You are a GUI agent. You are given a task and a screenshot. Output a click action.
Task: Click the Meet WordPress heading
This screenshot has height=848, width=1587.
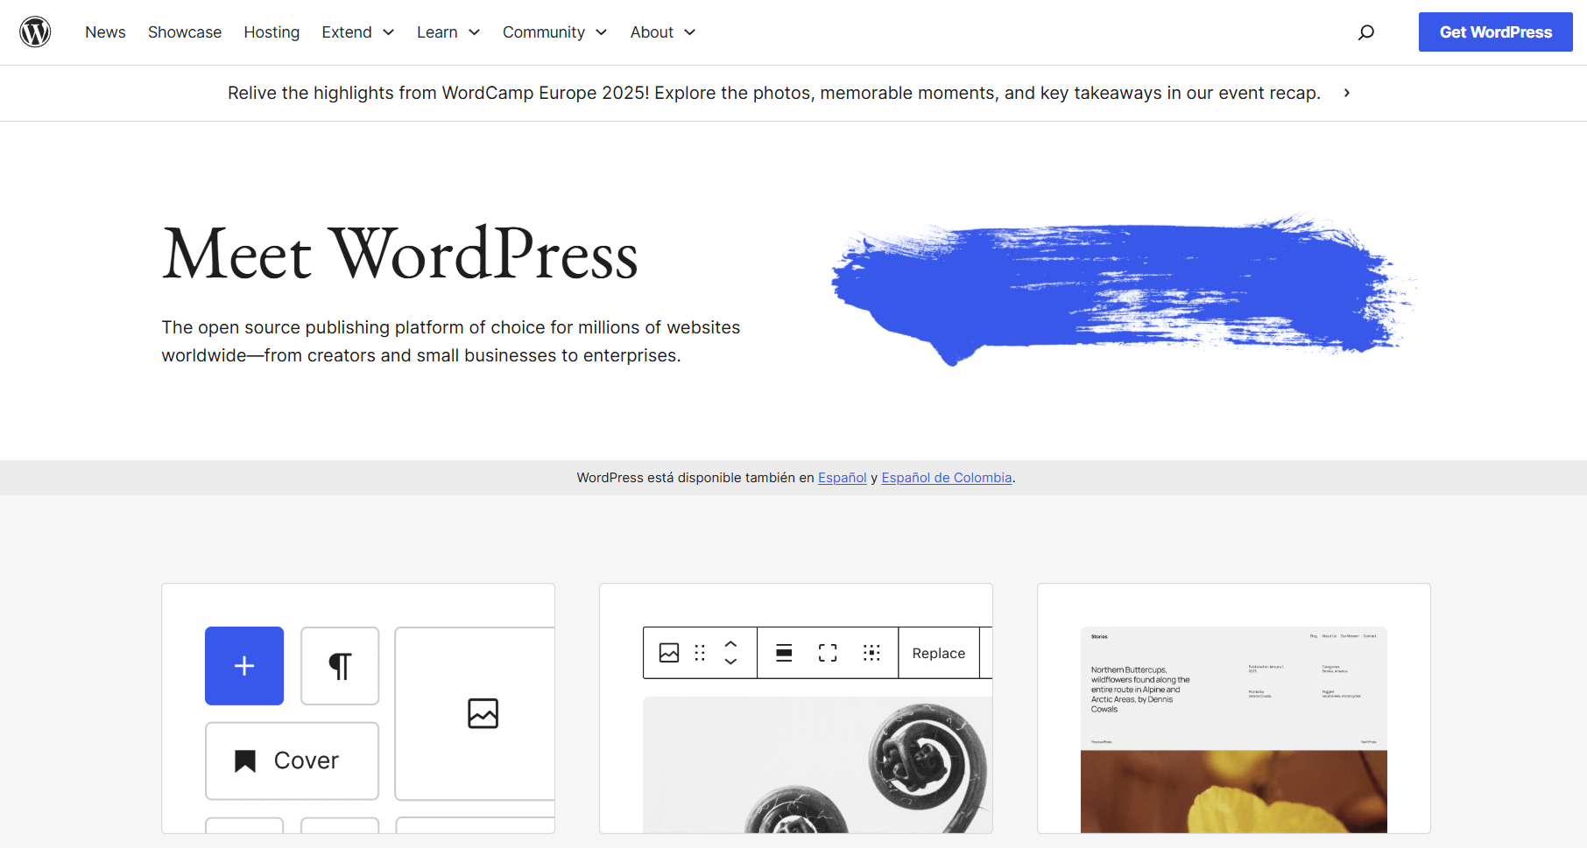(x=400, y=254)
